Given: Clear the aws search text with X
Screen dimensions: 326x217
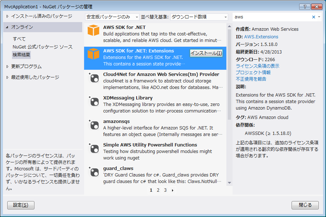Looking at the screenshot, I should [x=314, y=17].
